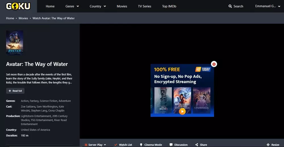This screenshot has width=284, height=147.
Task: Open search via the magnifier icon
Action: [x=230, y=6]
